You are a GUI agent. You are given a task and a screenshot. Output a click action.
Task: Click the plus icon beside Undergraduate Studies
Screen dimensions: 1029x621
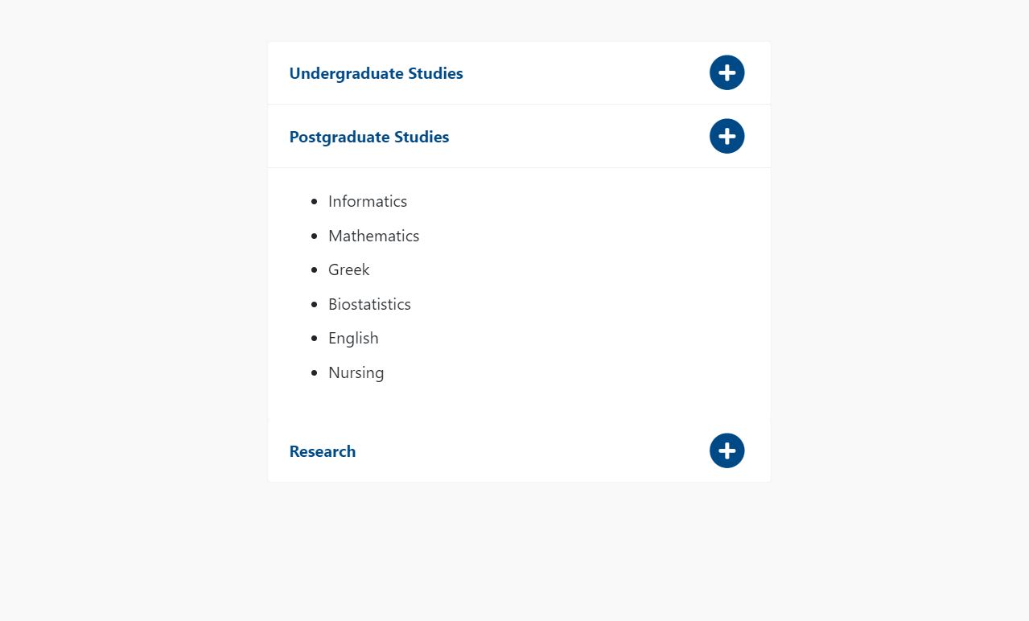pos(726,73)
